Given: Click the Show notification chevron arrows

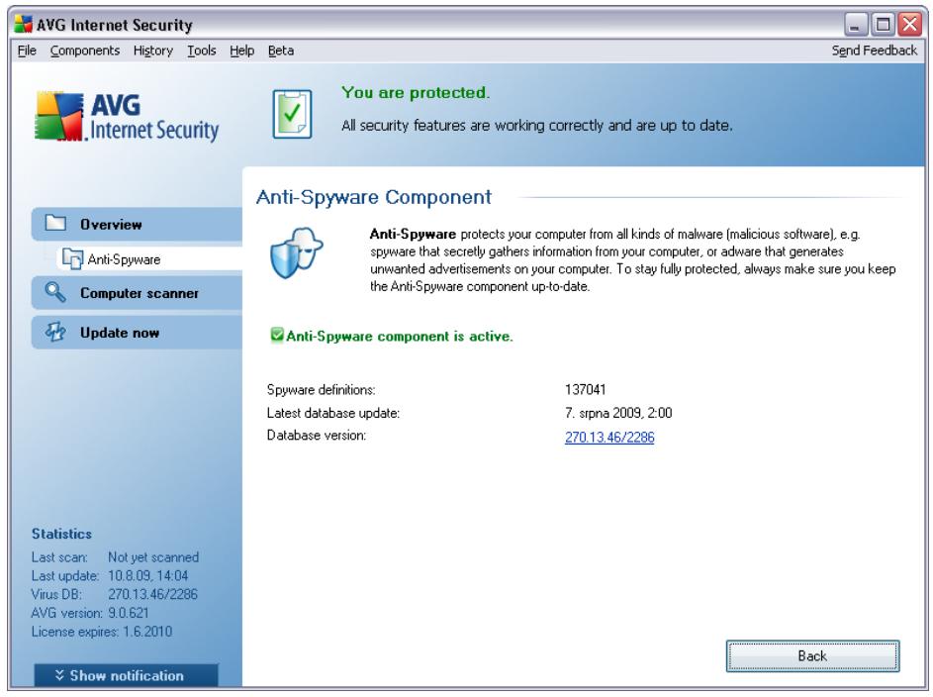Looking at the screenshot, I should (59, 675).
